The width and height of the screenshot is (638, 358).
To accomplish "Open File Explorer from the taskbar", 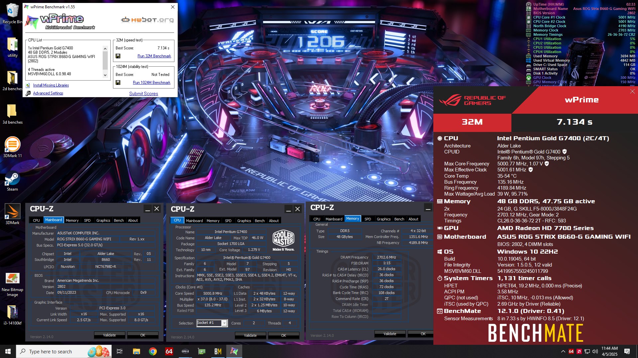I will (x=136, y=351).
